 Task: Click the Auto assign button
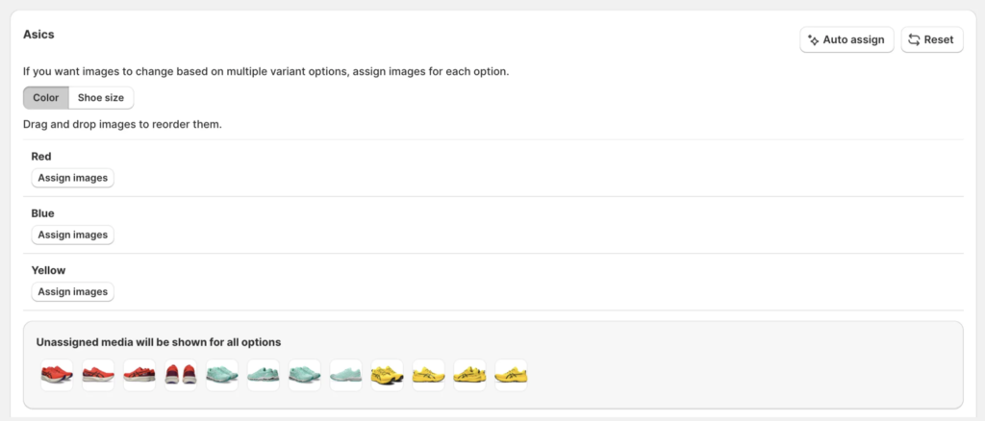[846, 39]
